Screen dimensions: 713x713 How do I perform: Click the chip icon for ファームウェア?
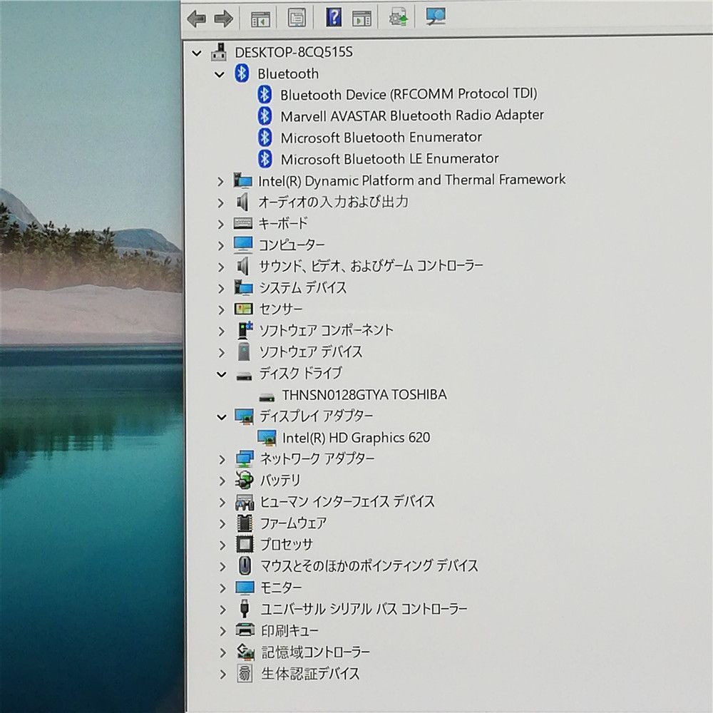[x=245, y=523]
